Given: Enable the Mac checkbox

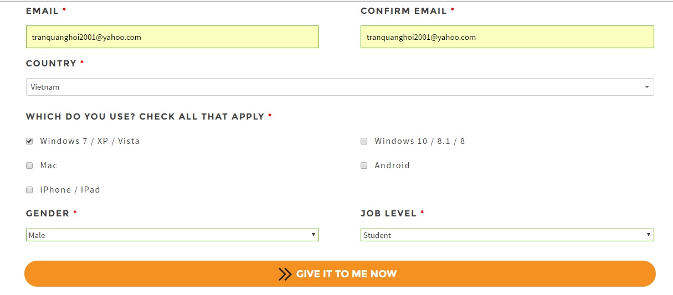Looking at the screenshot, I should tap(29, 165).
